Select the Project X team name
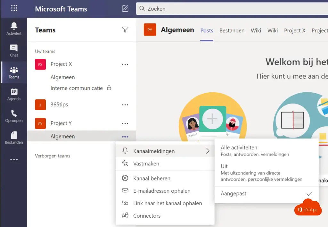 61,64
